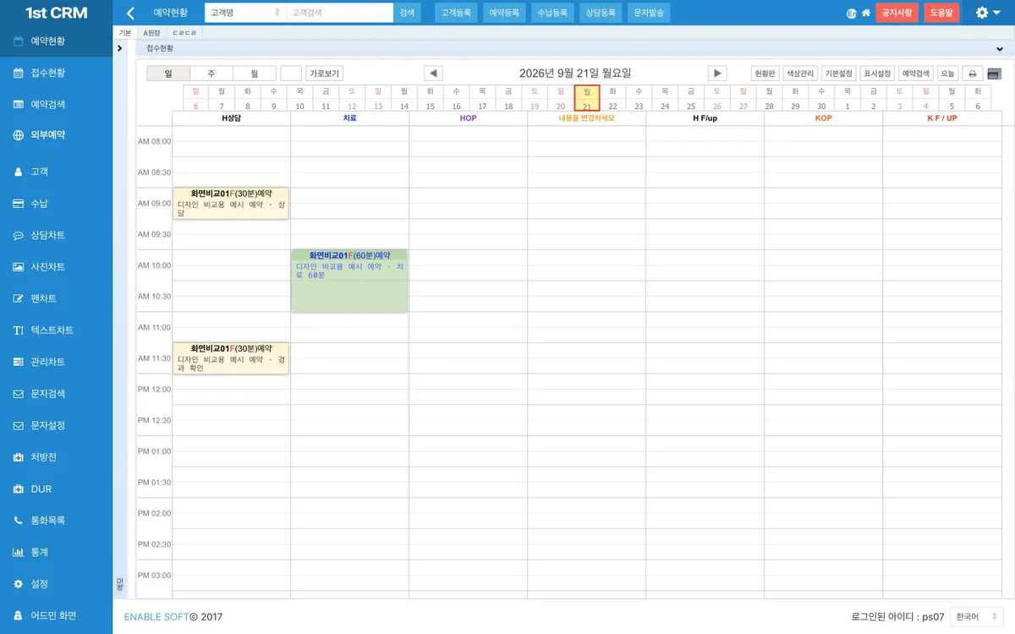Open 접수현황 in the sidebar
Viewport: 1015px width, 634px height.
click(x=56, y=73)
